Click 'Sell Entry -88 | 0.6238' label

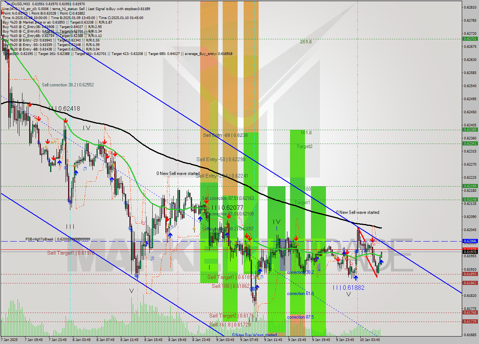coord(225,135)
